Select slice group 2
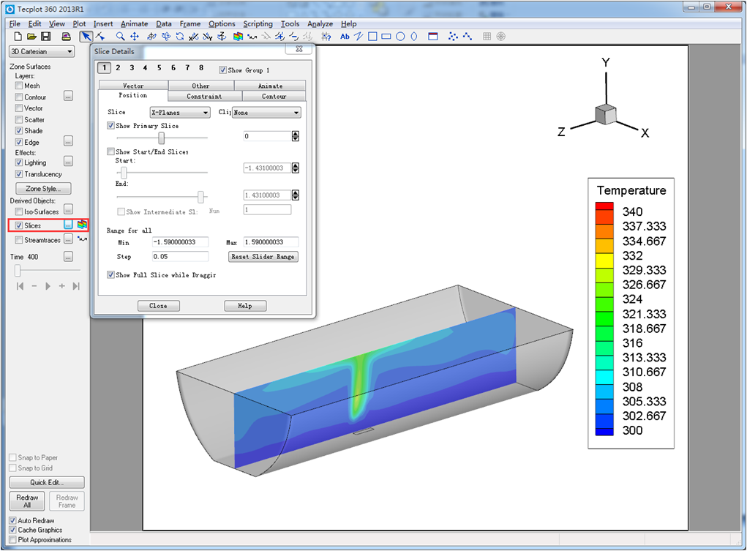The width and height of the screenshot is (747, 551). (118, 67)
